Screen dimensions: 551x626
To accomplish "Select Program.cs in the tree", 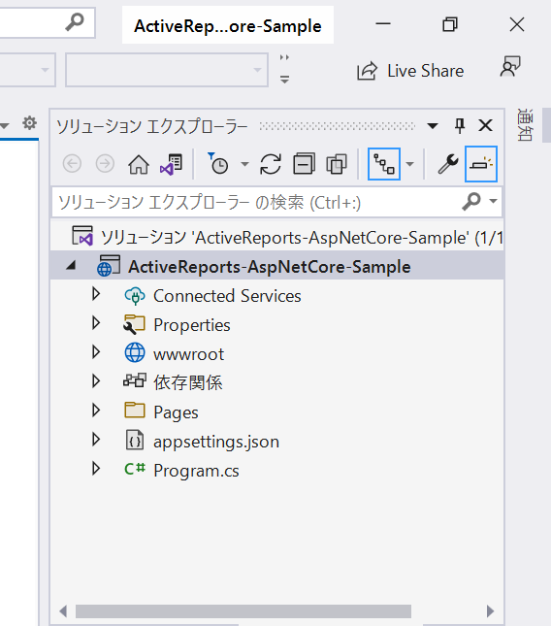I will 196,471.
